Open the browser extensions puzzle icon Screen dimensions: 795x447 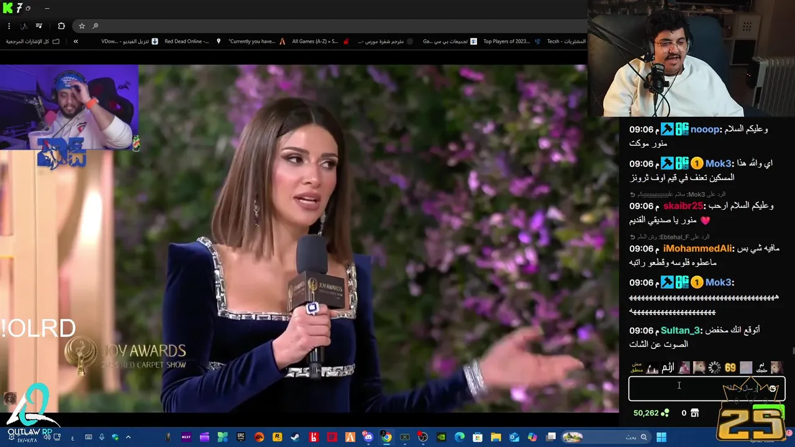(x=61, y=26)
